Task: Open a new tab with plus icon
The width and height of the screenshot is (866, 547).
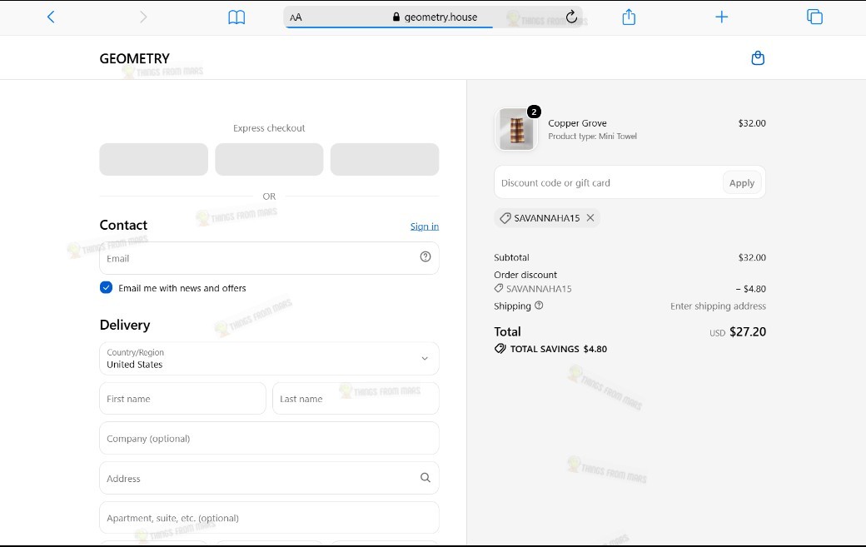Action: coord(721,17)
